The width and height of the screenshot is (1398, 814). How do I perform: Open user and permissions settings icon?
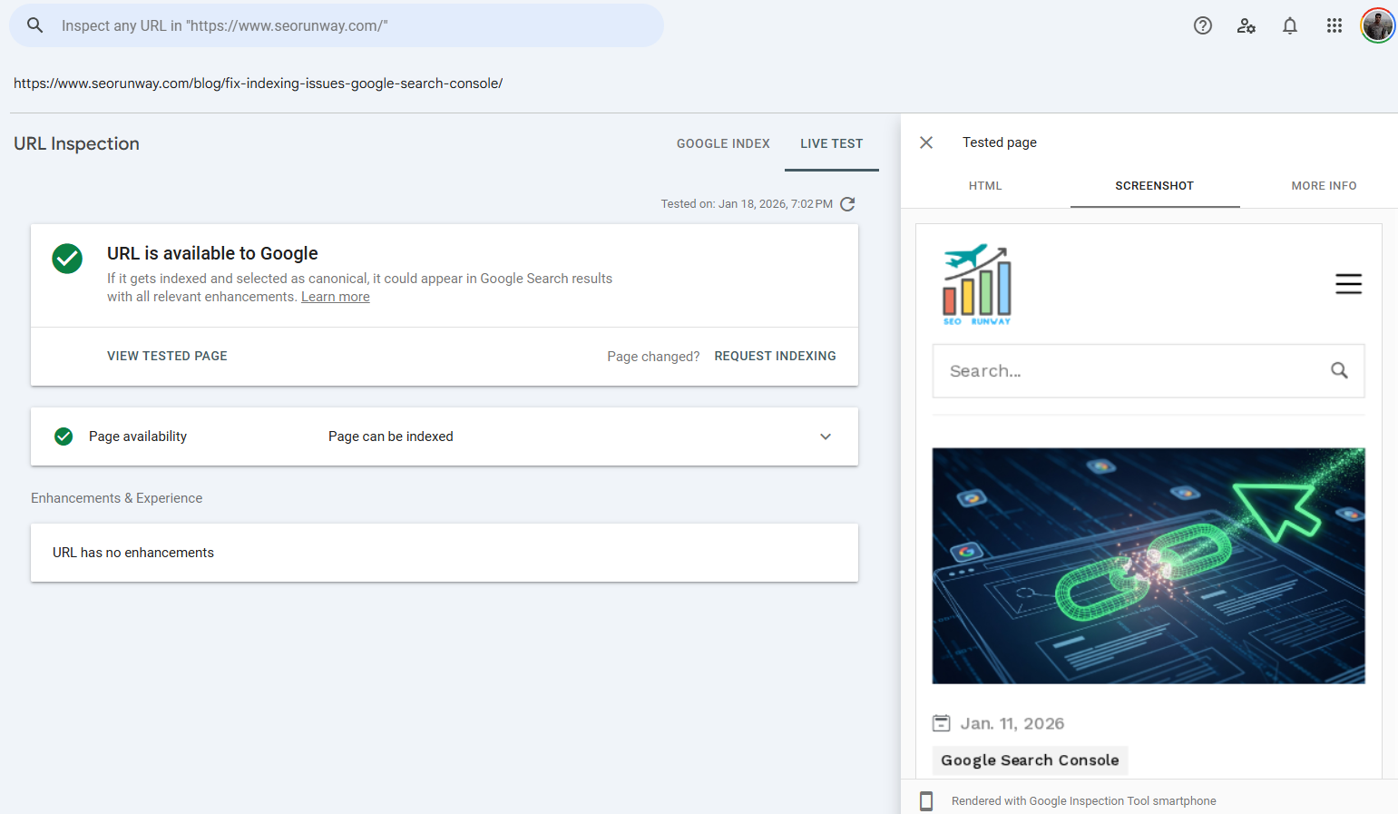point(1246,25)
